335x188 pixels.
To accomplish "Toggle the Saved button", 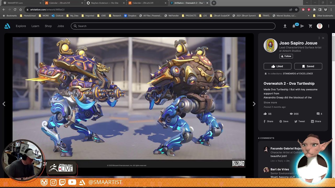I will [308, 66].
